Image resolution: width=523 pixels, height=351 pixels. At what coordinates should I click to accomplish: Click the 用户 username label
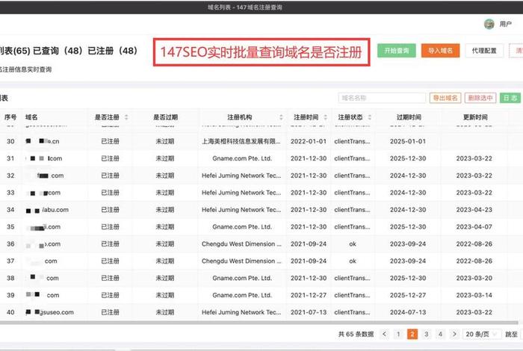click(505, 24)
